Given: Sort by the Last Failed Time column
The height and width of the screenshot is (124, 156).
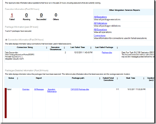Looking at the screenshot, I should (x=91, y=48).
